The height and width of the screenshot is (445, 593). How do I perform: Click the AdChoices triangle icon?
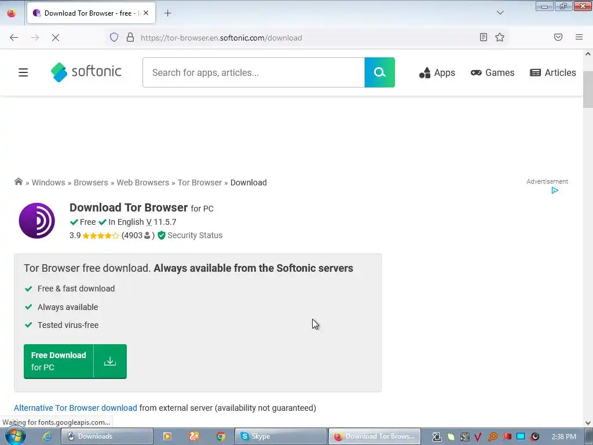[555, 190]
